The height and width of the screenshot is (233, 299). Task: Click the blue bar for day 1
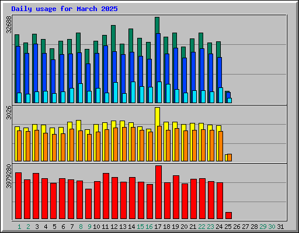[18, 69]
